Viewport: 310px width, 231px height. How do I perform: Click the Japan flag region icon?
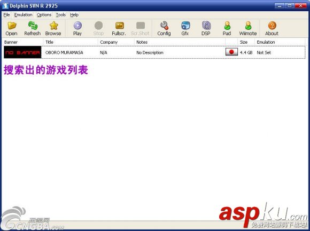(x=231, y=52)
